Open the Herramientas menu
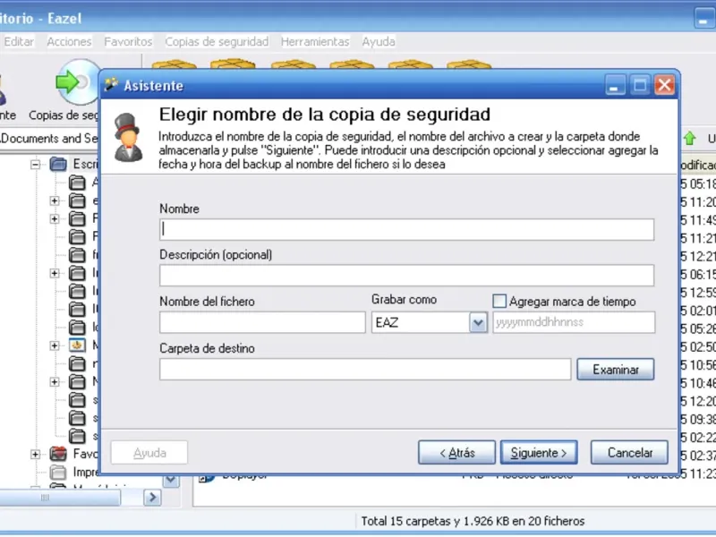This screenshot has width=716, height=537. (315, 41)
